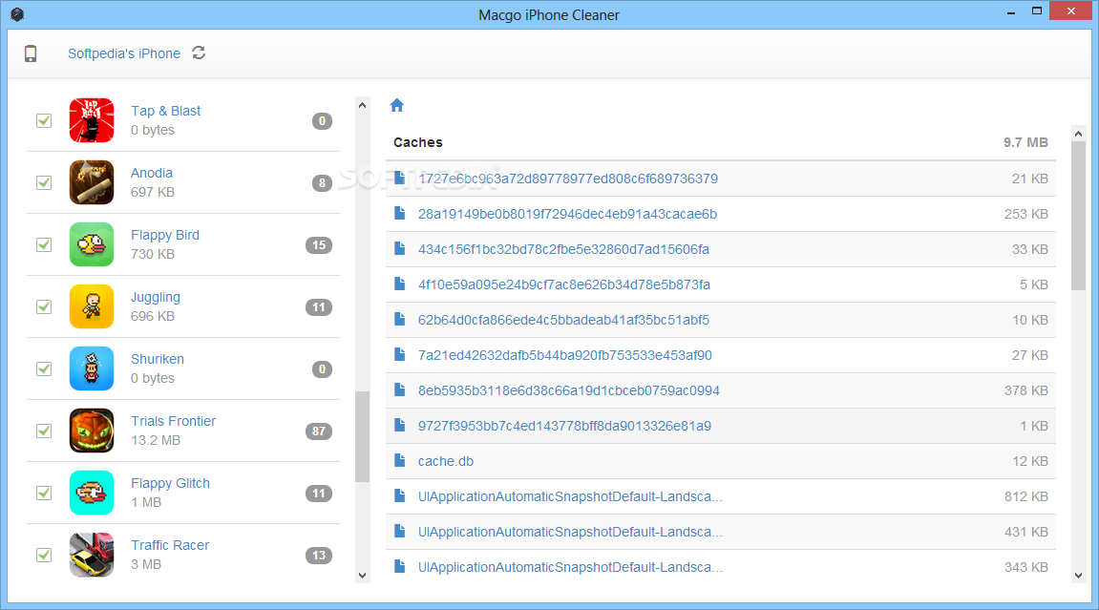Click file icon beside cache.db
Image resolution: width=1099 pixels, height=610 pixels.
pyautogui.click(x=399, y=460)
